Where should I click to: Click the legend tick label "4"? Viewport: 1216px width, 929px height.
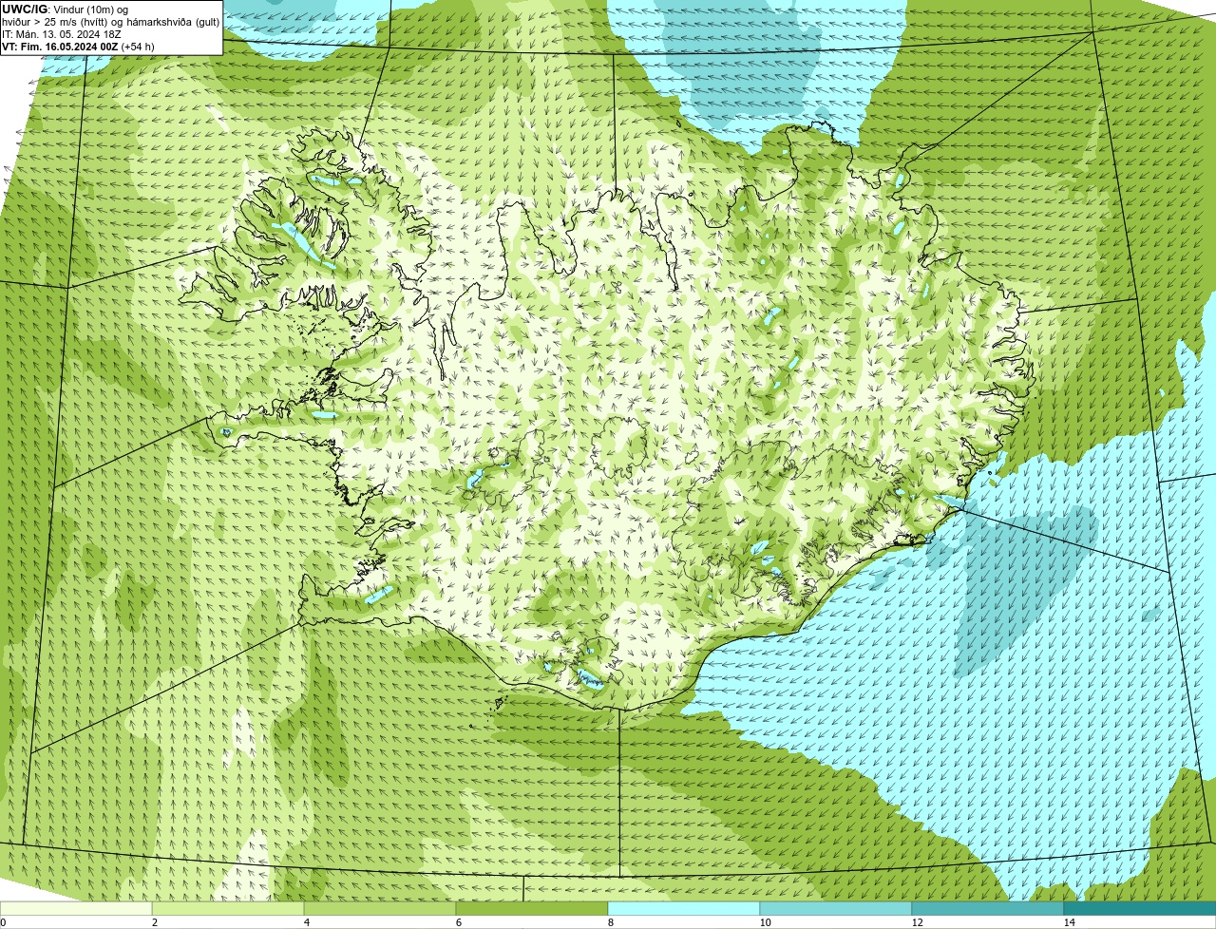pyautogui.click(x=306, y=922)
